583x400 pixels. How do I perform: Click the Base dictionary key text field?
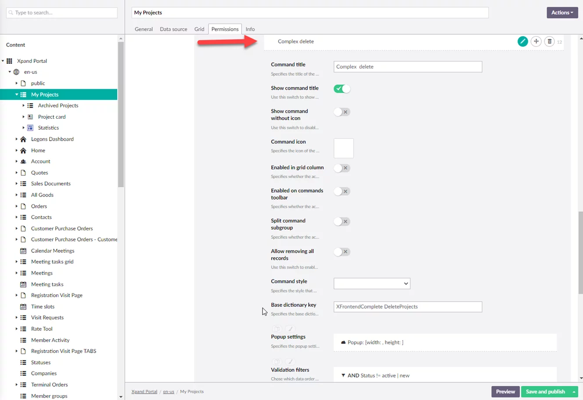click(x=407, y=307)
